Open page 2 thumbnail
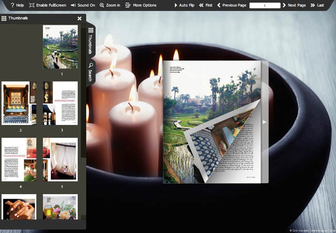This screenshot has width=336, height=233. (x=19, y=103)
